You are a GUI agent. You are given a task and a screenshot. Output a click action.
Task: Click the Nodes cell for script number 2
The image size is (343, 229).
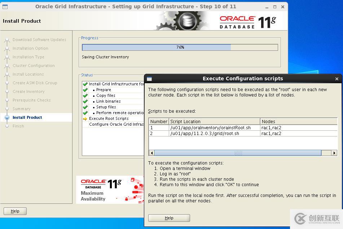point(299,133)
